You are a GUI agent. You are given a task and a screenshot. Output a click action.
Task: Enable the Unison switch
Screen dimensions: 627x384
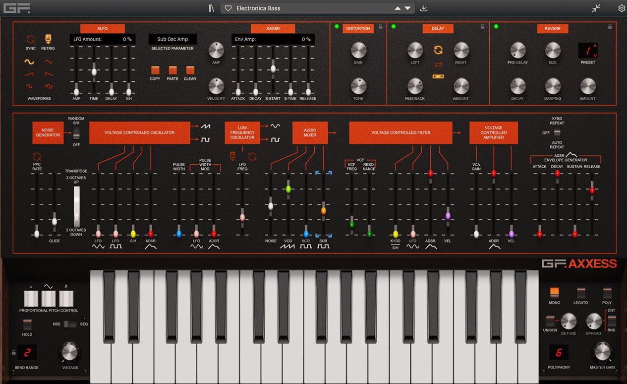pos(550,320)
